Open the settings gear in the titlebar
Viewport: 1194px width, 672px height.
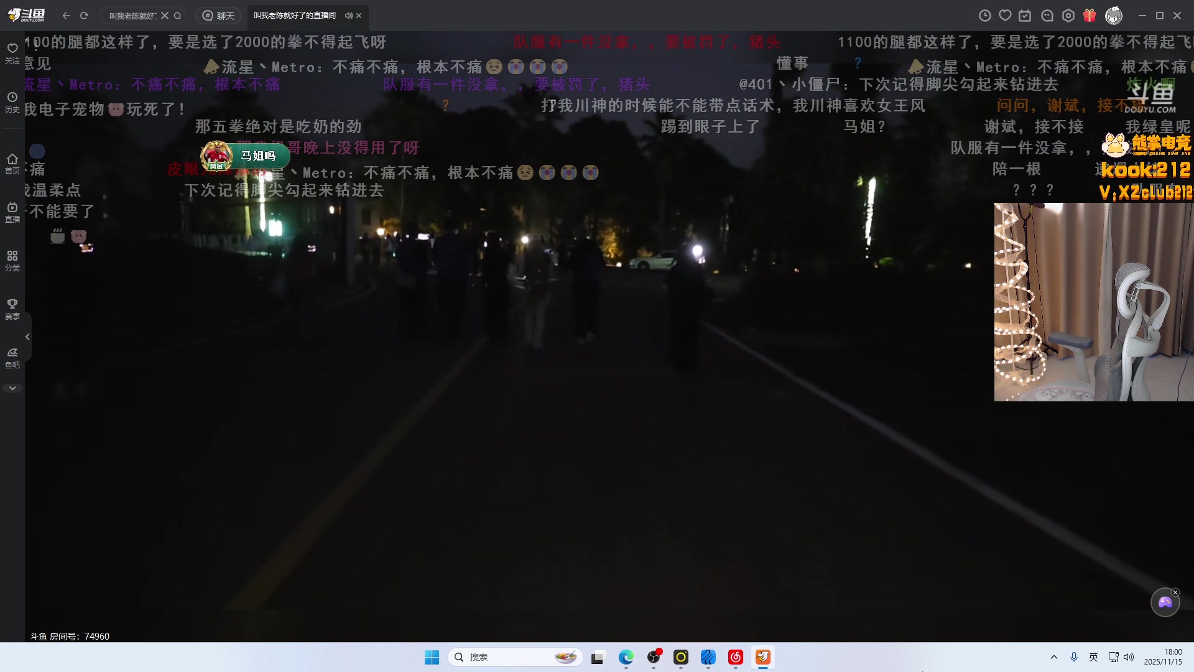[1068, 16]
